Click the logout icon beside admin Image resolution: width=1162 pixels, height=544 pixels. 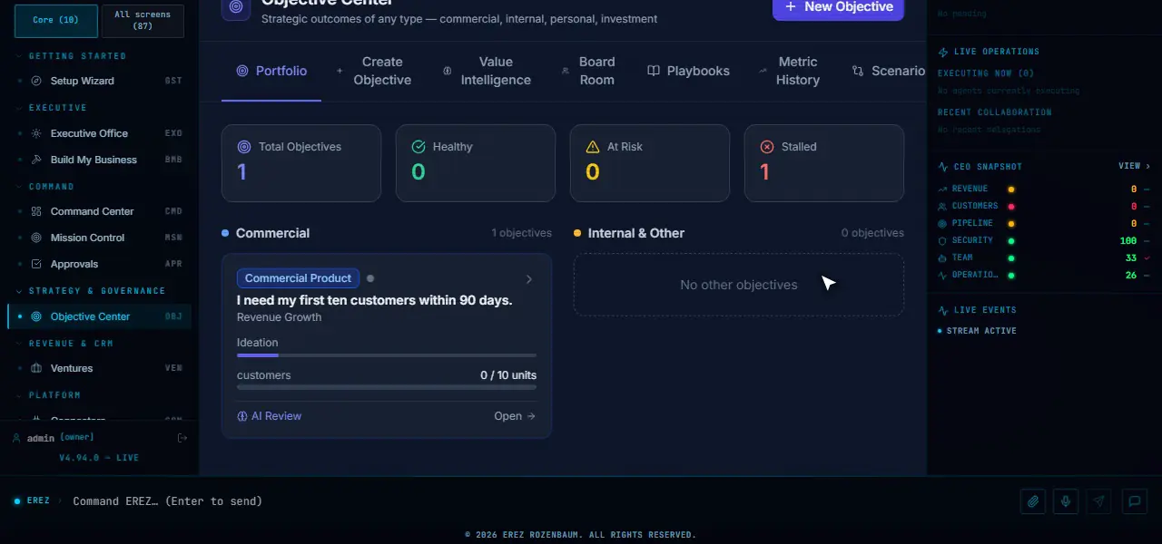click(x=182, y=438)
